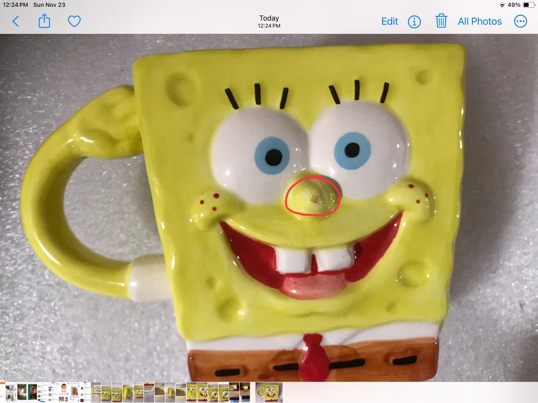Screen dimensions: 538x403
Task: Go back using the left chevron
Action: click(x=16, y=21)
